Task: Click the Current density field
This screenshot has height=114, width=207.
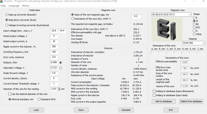Action: [54, 78]
